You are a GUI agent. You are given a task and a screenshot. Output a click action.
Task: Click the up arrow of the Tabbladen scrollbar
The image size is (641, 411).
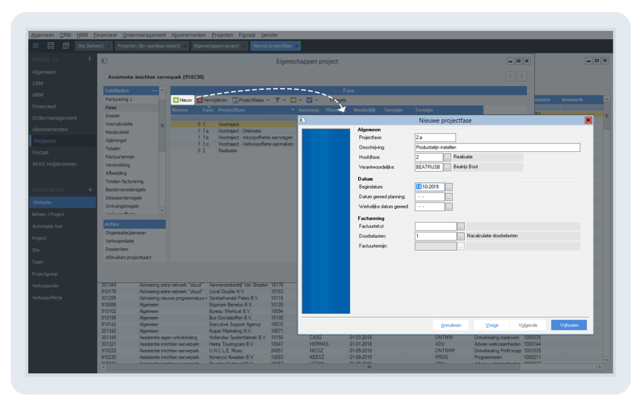[162, 90]
